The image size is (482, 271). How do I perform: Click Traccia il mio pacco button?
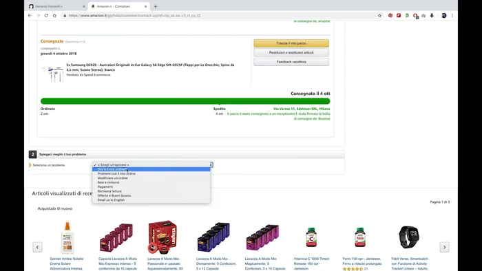pyautogui.click(x=291, y=43)
